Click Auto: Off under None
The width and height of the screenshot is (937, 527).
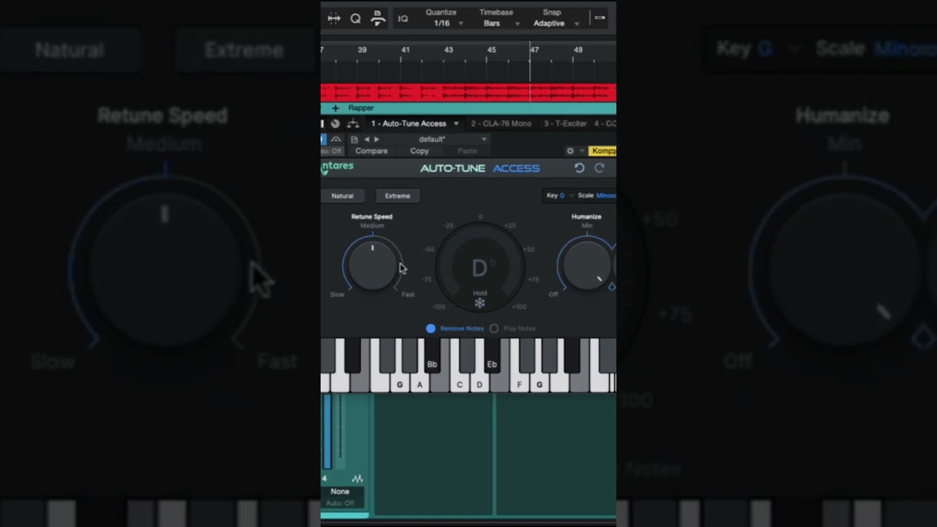tap(340, 503)
